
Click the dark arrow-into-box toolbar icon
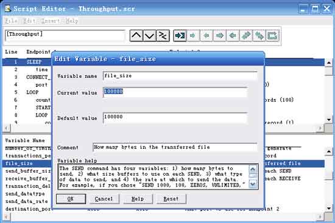pos(180,35)
